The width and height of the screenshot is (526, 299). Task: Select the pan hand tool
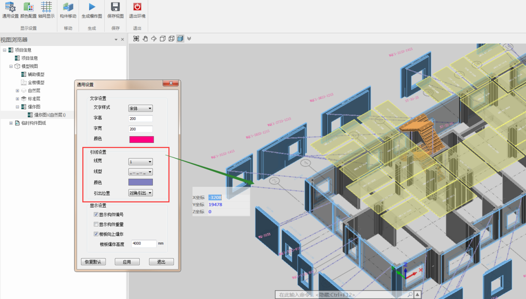tap(145, 39)
